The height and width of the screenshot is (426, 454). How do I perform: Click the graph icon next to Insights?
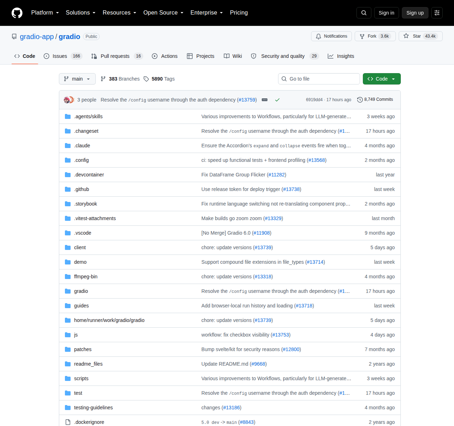(x=331, y=56)
